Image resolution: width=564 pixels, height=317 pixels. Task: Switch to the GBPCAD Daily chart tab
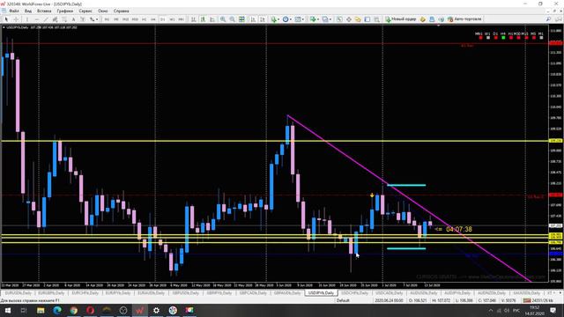pos(253,293)
